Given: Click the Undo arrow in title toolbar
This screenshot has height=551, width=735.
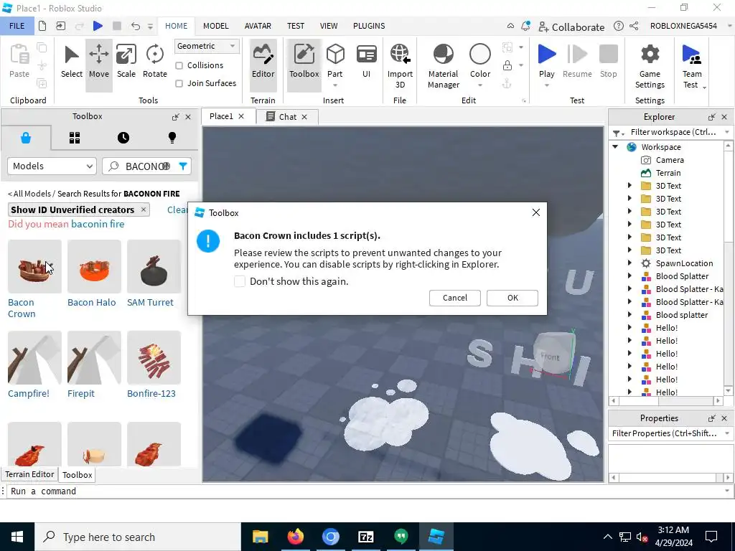Looking at the screenshot, I should [136, 27].
